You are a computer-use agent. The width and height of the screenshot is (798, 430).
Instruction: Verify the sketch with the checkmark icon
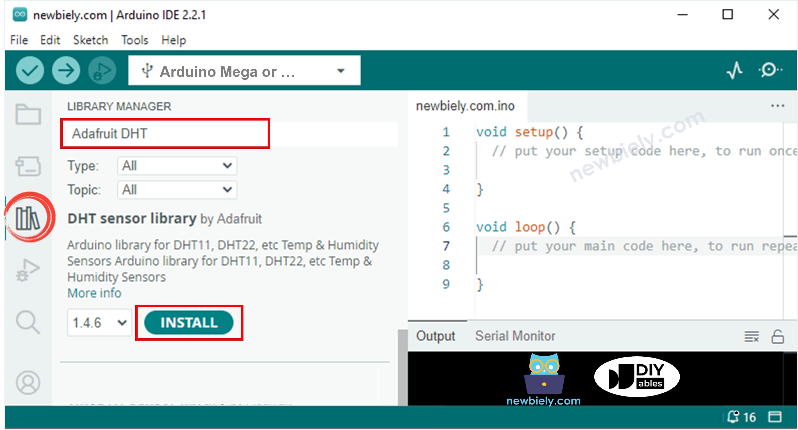(x=29, y=70)
